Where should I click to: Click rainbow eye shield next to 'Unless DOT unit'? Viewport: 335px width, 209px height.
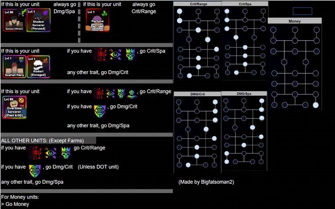35,171
